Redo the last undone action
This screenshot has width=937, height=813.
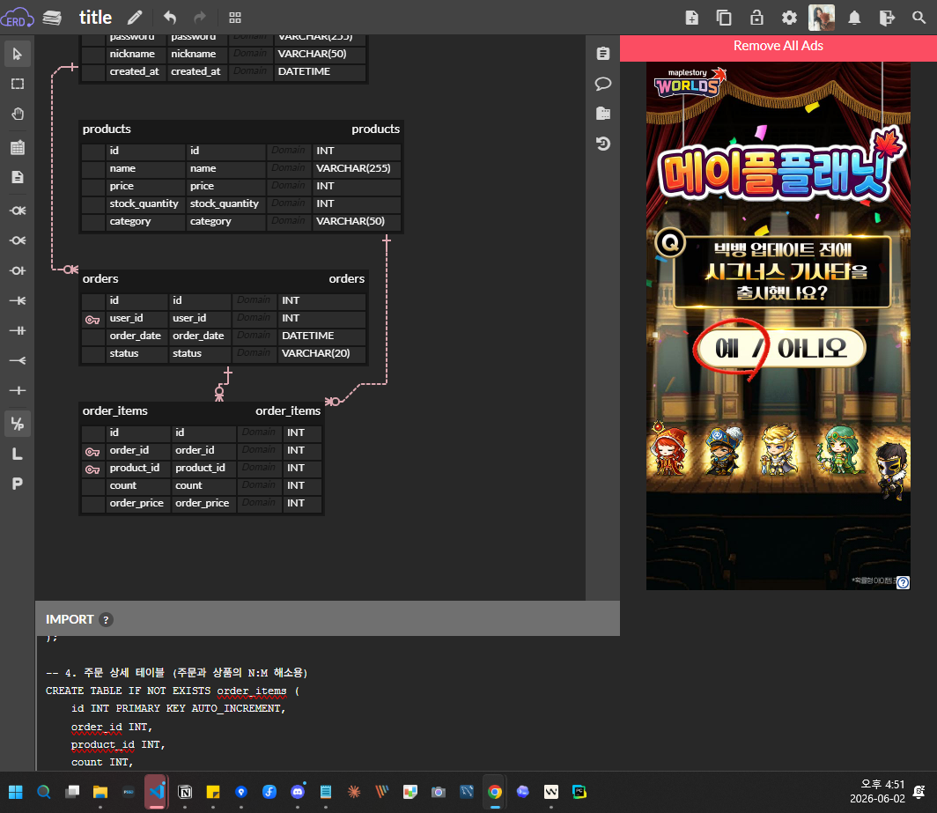200,18
